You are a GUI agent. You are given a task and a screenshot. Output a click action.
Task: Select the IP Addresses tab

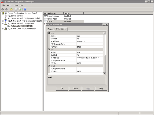coord(61,29)
